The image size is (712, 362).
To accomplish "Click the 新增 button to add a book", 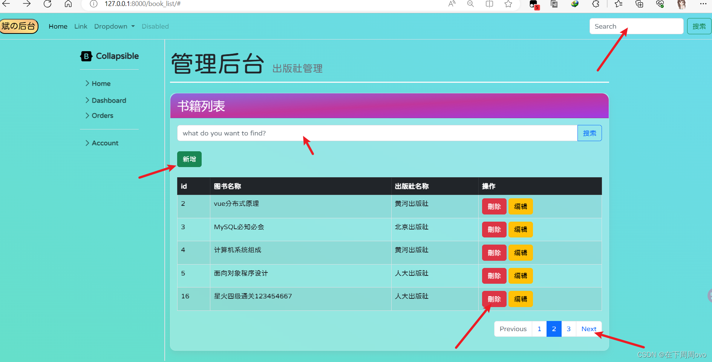I will pos(189,159).
